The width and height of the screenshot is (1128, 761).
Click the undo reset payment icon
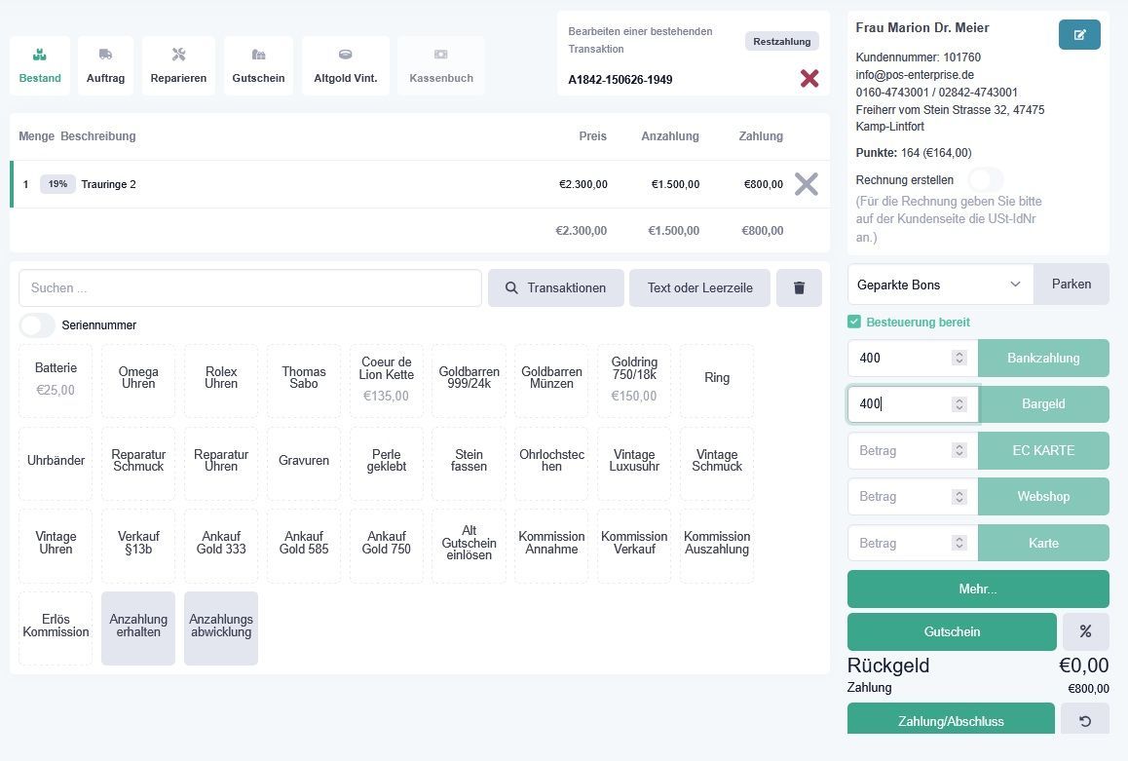click(1085, 720)
